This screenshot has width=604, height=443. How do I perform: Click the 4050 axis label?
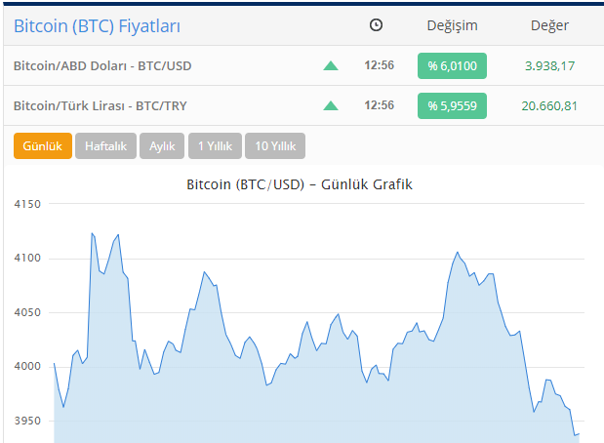pyautogui.click(x=27, y=312)
